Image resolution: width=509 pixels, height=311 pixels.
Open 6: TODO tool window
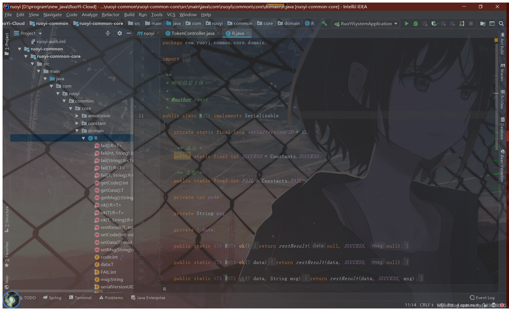(28, 298)
